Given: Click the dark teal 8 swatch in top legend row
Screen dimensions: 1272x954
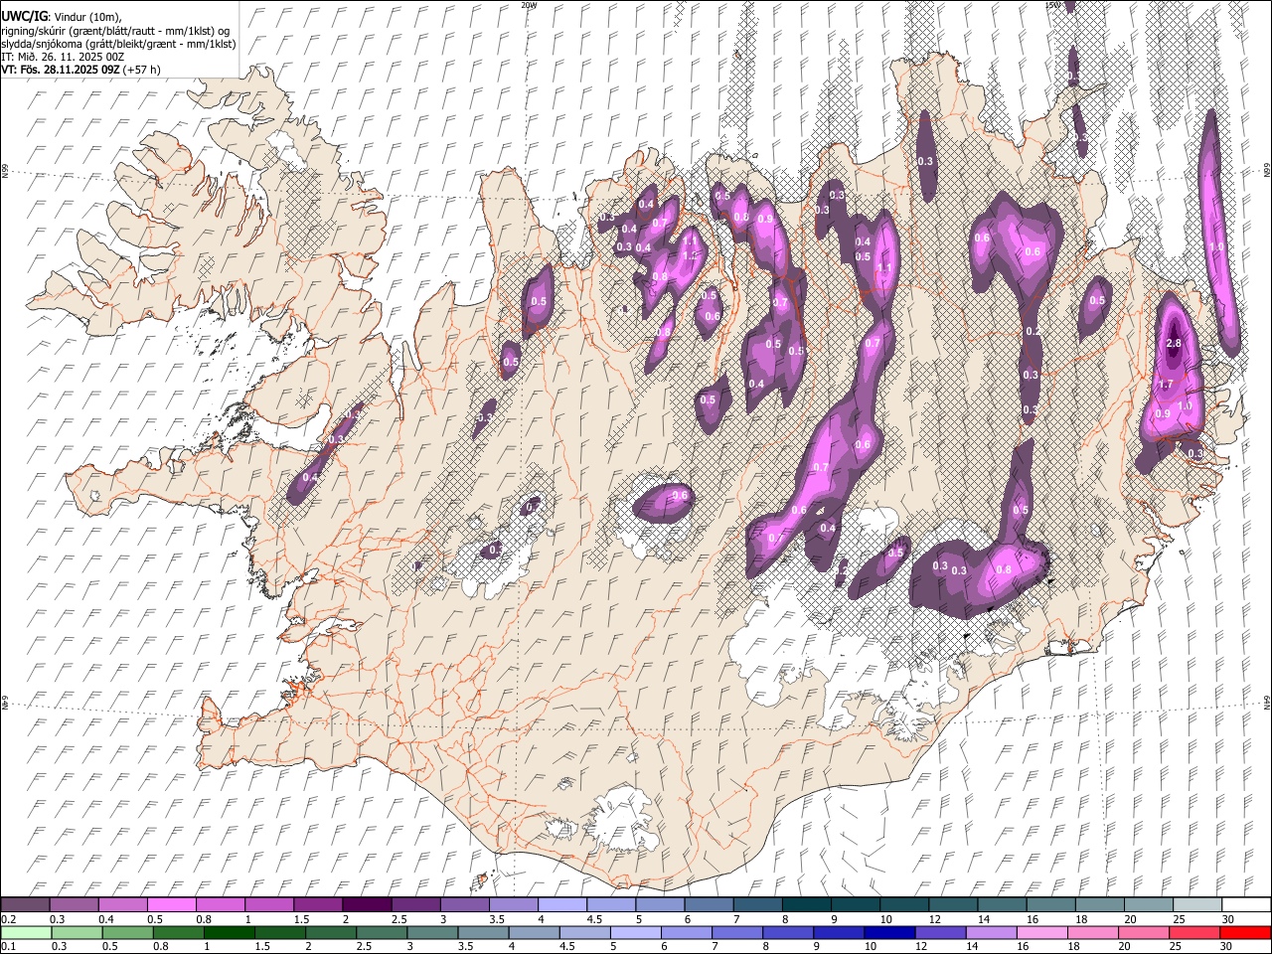Looking at the screenshot, I should (x=806, y=904).
